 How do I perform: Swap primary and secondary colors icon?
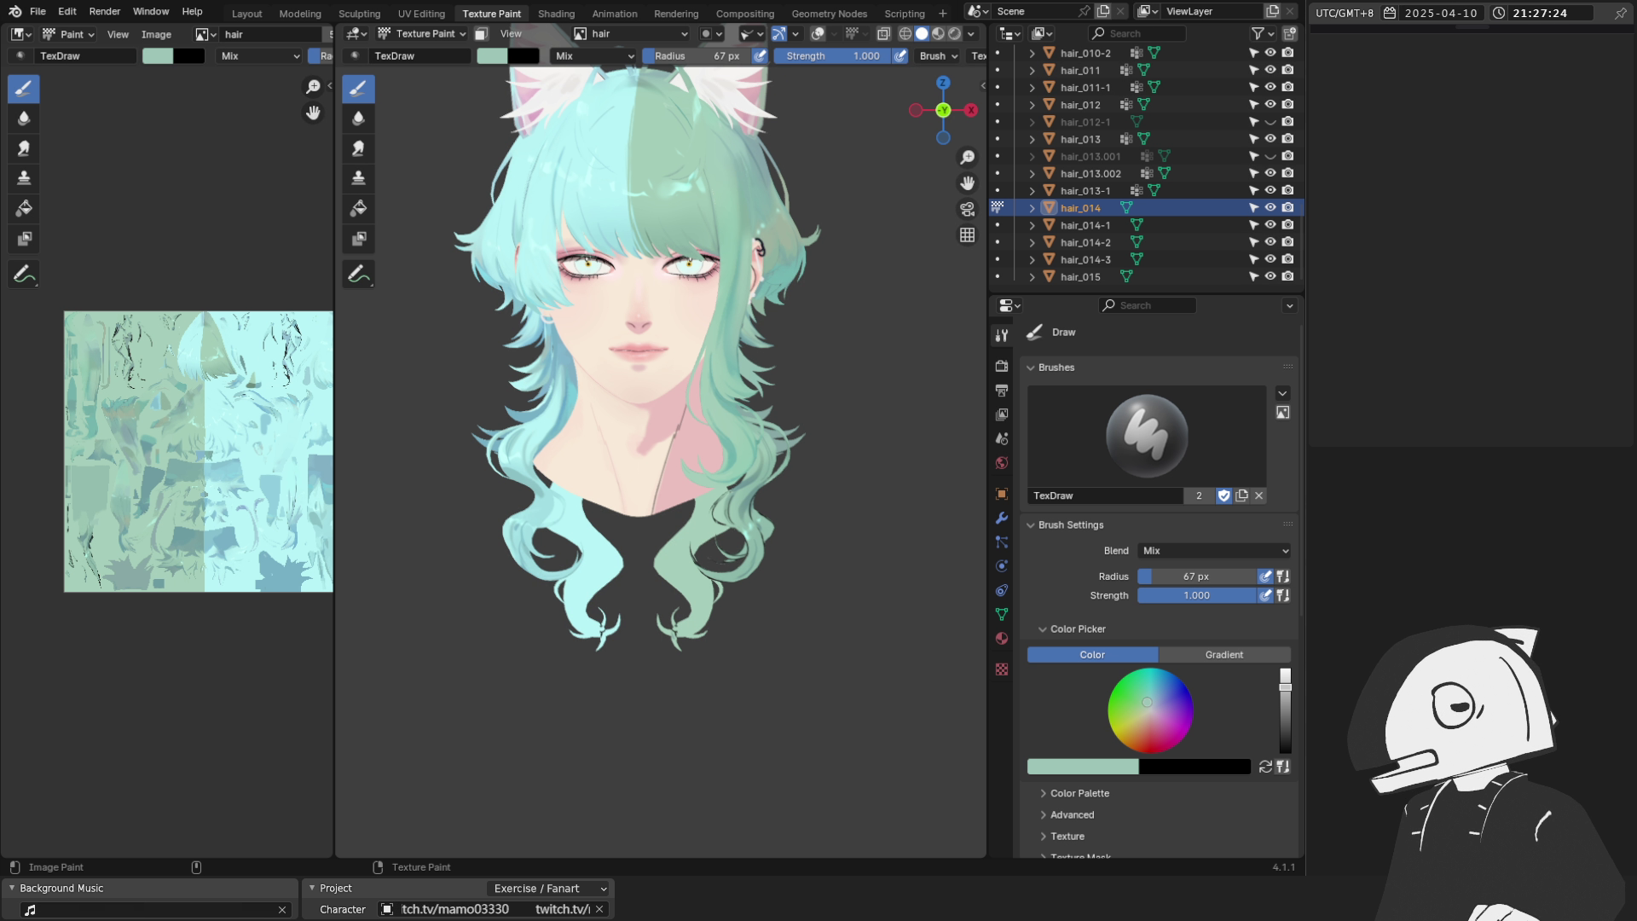1265,767
